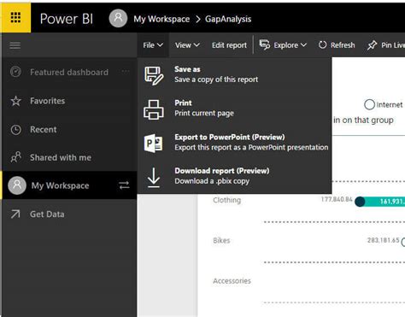
Task: Select the Internet radio button
Action: (369, 105)
